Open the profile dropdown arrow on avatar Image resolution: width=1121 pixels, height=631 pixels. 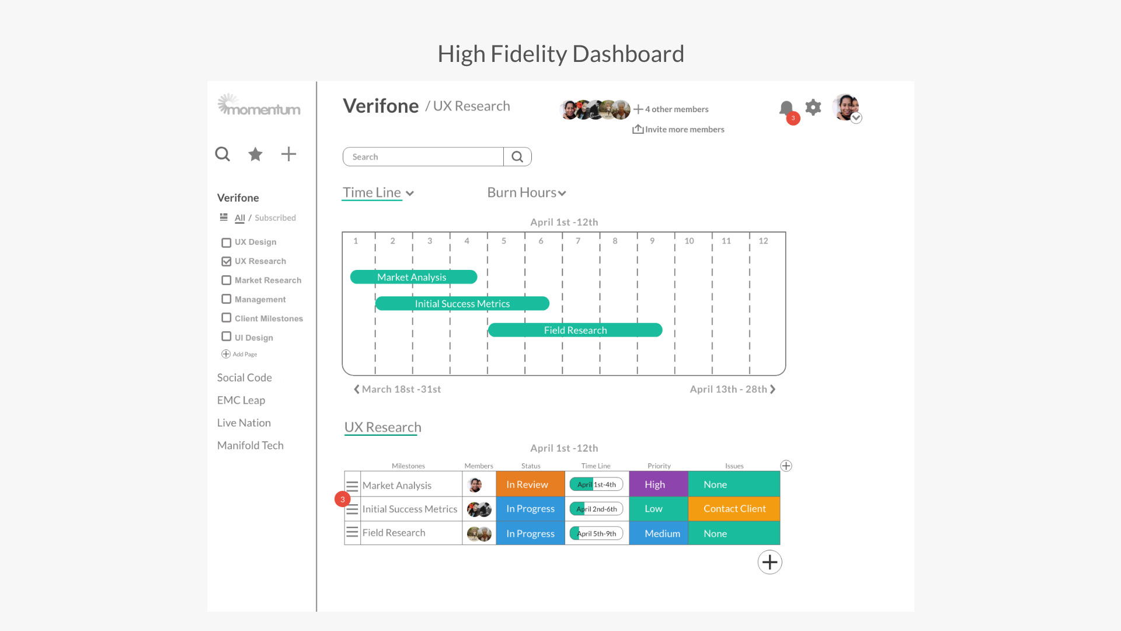tap(857, 118)
